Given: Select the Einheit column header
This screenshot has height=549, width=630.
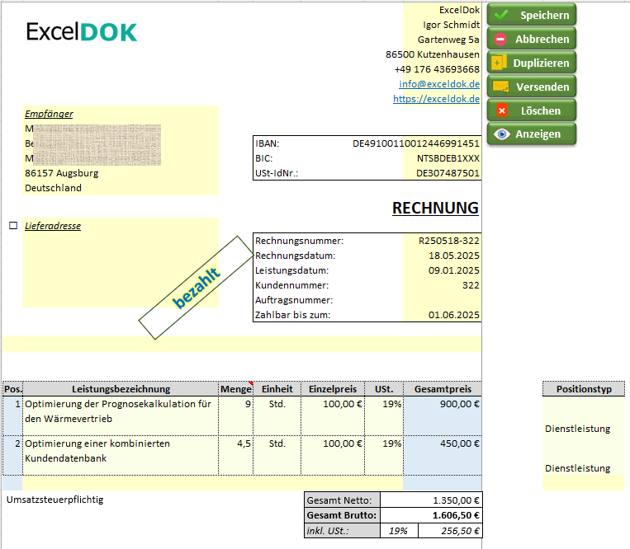Looking at the screenshot, I should (x=277, y=389).
